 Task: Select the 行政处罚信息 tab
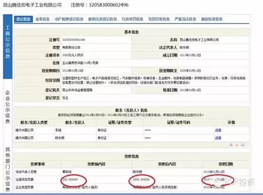(x=132, y=19)
